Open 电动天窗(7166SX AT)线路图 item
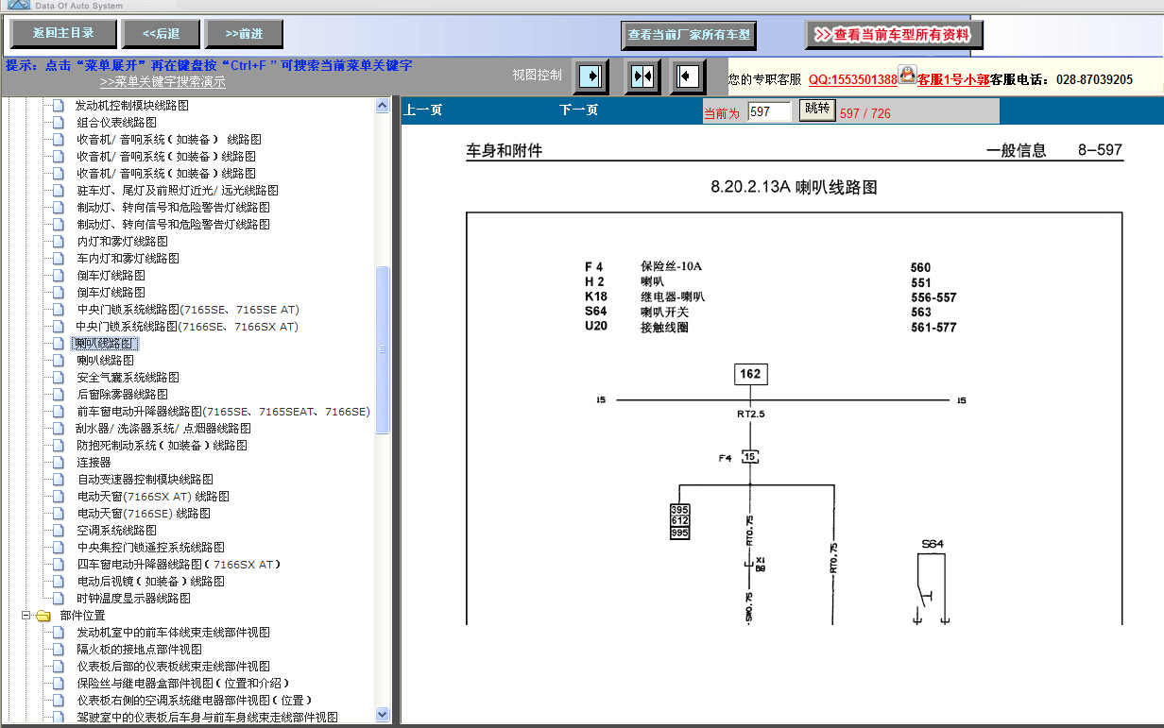The width and height of the screenshot is (1164, 728). click(x=153, y=497)
